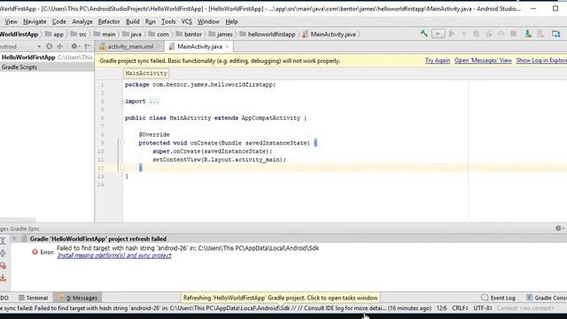Open the run configuration dropdown in toolbar
This screenshot has width=567, height=319.
point(438,34)
